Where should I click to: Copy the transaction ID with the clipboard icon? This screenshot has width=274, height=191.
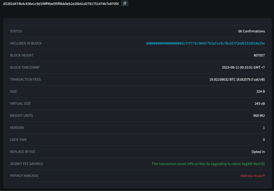[125, 3]
